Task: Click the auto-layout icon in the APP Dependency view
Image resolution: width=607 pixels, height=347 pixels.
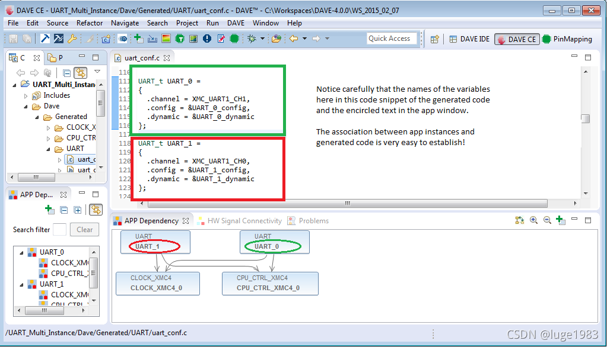Action: 520,220
